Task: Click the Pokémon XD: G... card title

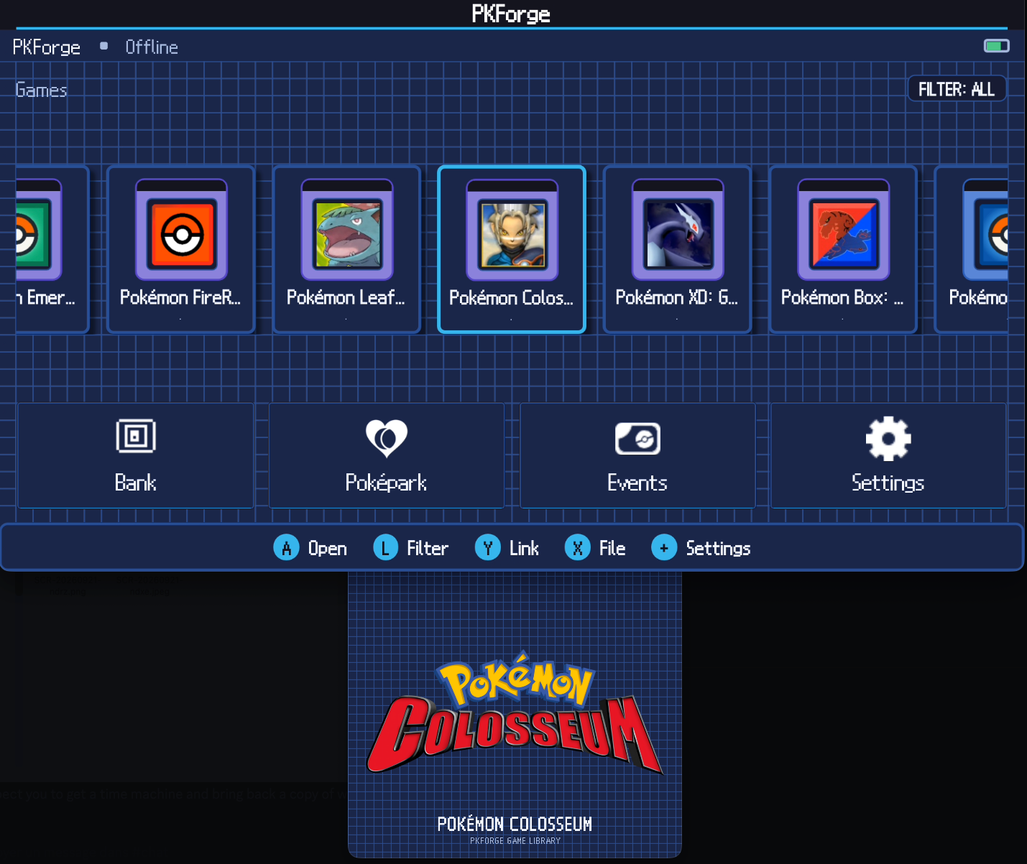Action: click(x=677, y=297)
